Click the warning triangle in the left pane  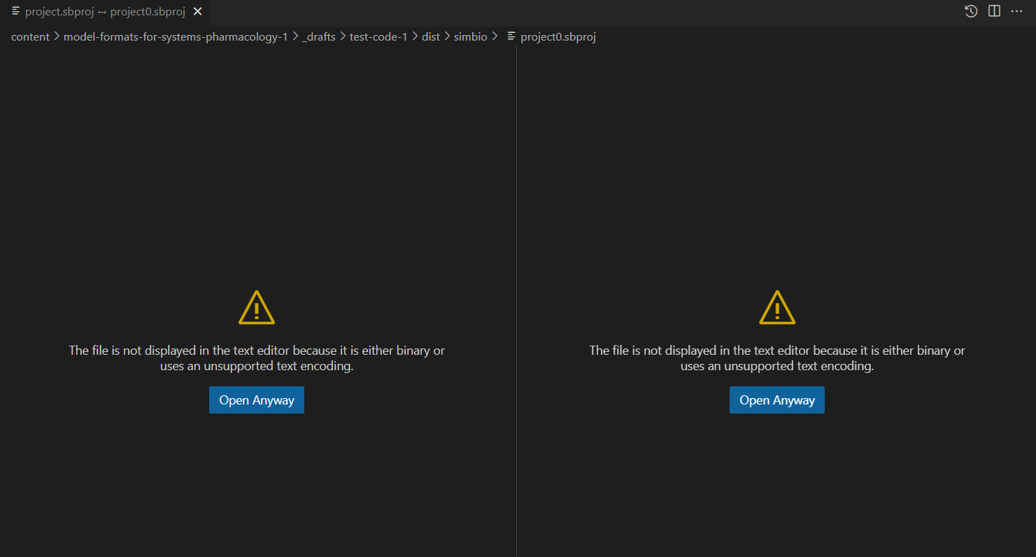coord(257,308)
